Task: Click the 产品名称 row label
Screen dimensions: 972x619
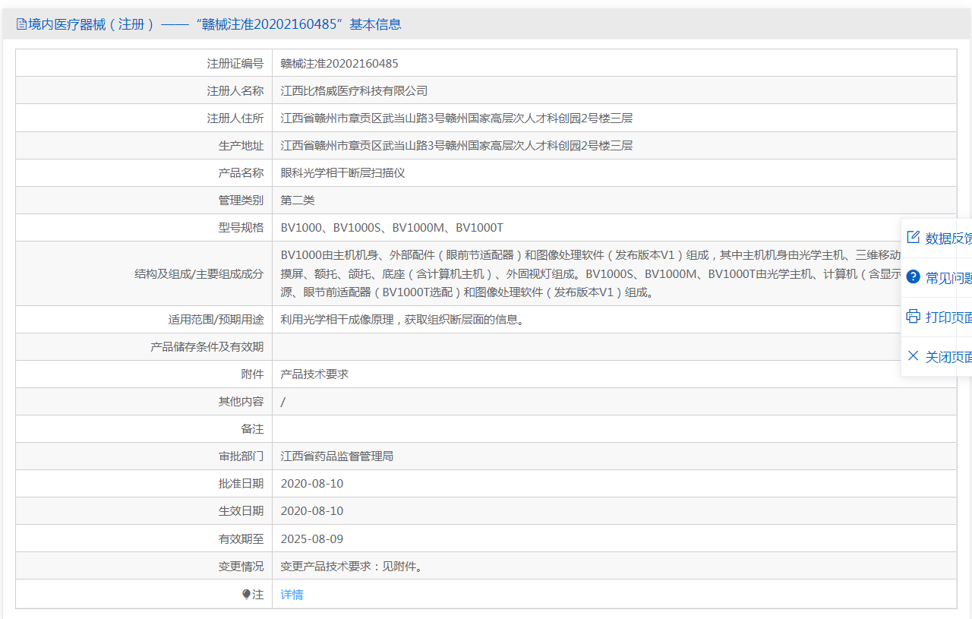Action: pos(241,172)
